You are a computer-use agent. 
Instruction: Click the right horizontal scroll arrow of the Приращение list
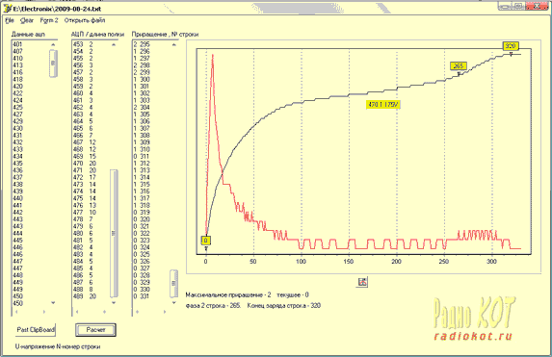pyautogui.click(x=165, y=312)
